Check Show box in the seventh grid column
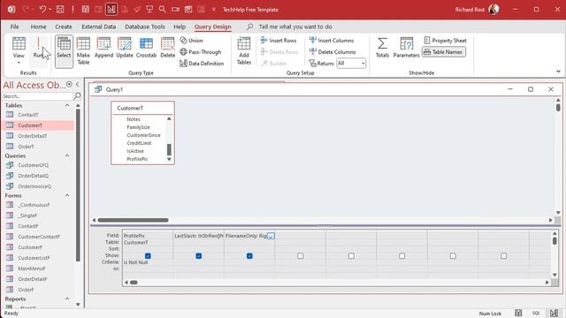 (453, 256)
